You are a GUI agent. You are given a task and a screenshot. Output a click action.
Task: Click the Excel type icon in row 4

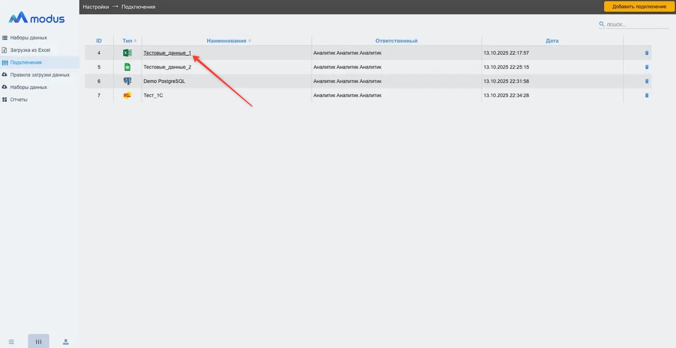tap(127, 53)
